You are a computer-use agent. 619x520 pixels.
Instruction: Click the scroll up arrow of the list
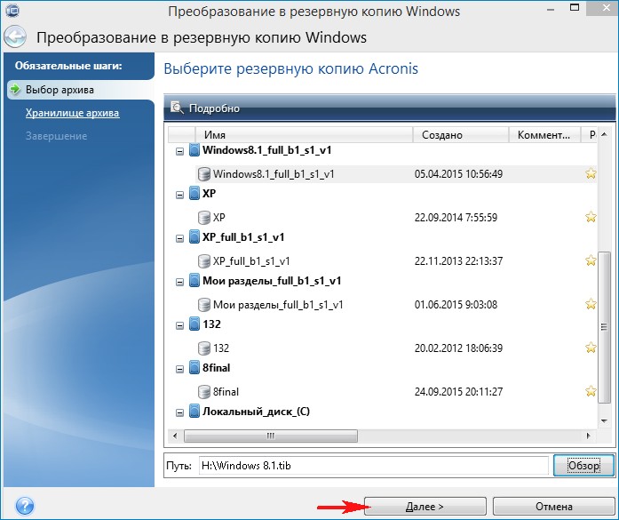604,134
